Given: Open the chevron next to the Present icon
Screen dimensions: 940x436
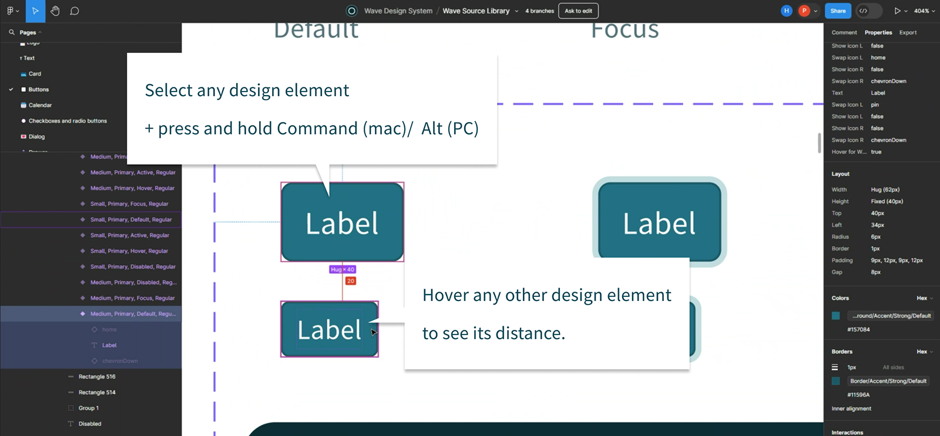Looking at the screenshot, I should (x=906, y=11).
